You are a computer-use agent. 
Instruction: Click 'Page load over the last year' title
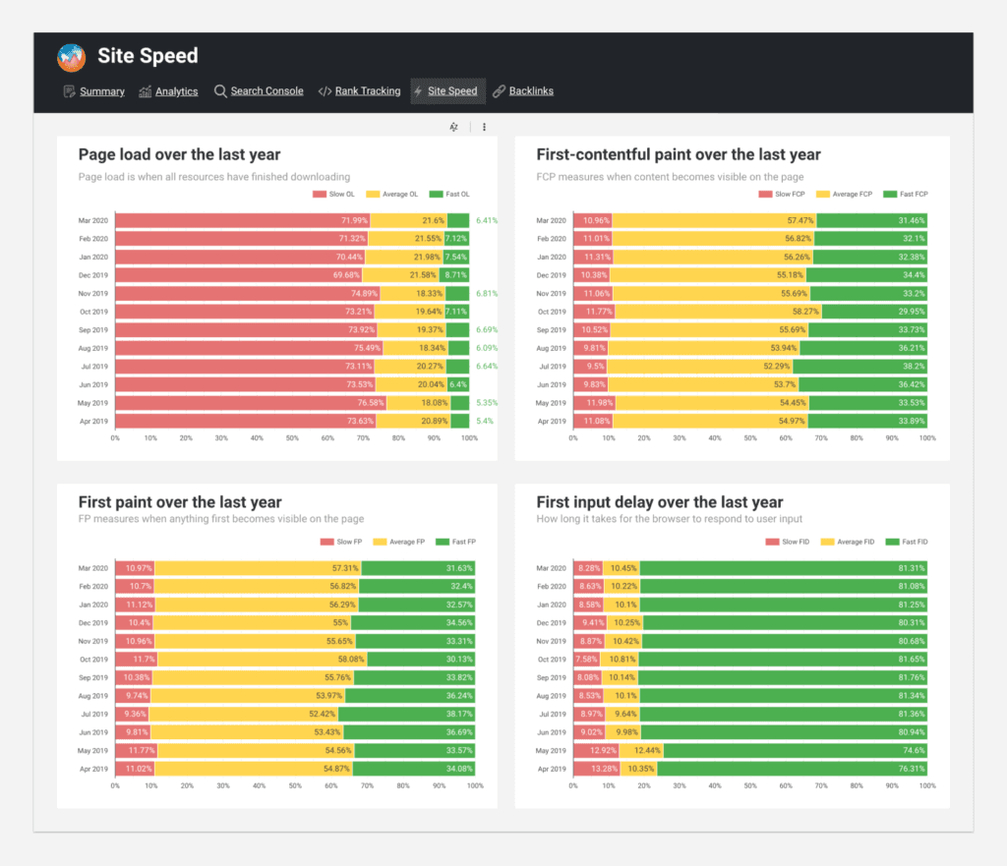179,154
